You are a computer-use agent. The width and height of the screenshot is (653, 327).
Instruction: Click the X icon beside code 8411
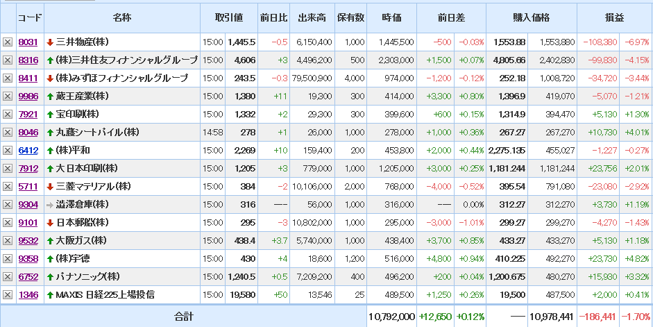8,78
